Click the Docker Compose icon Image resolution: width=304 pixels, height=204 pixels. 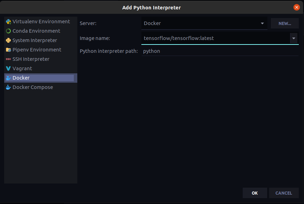pyautogui.click(x=8, y=87)
